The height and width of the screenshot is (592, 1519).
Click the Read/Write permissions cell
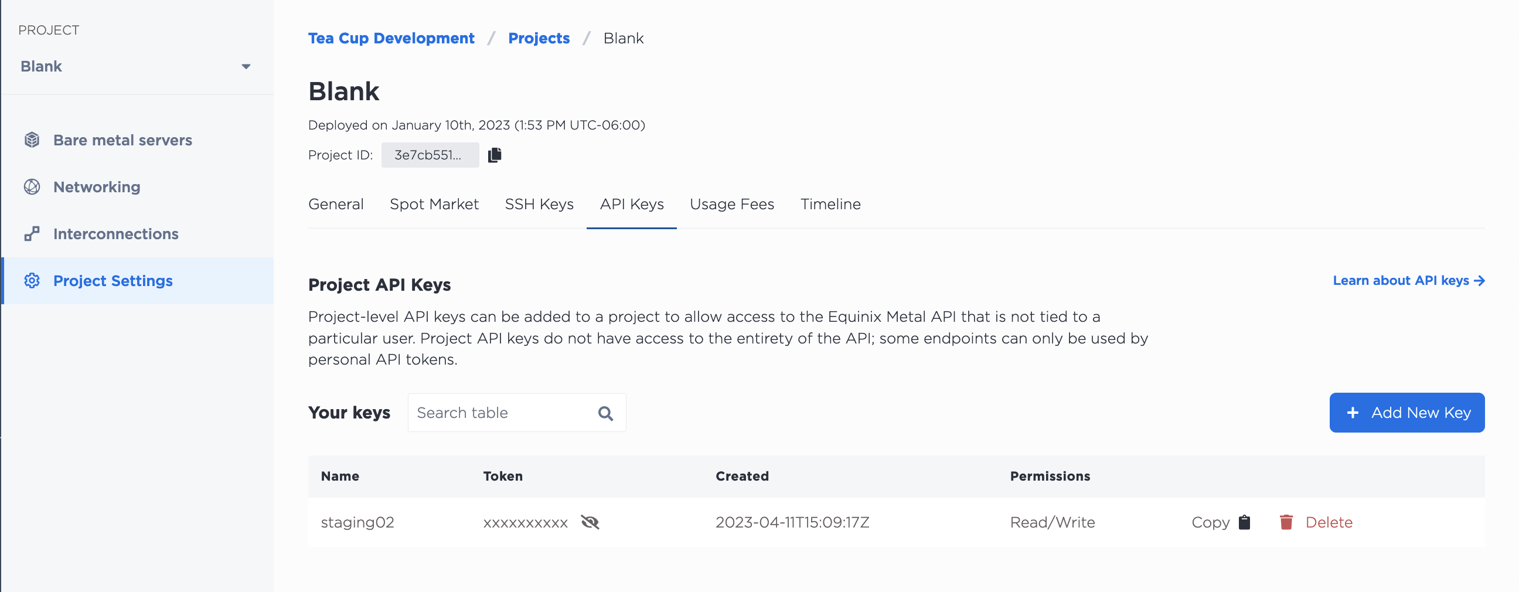click(1052, 522)
